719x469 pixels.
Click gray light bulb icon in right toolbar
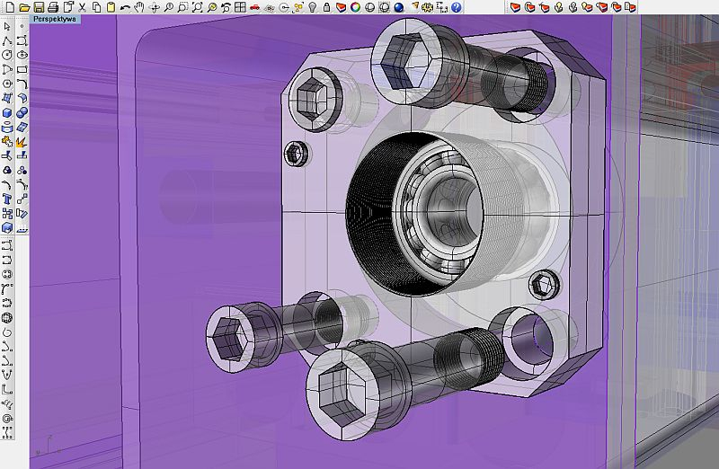(x=573, y=7)
